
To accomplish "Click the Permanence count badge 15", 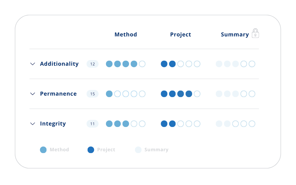I will [92, 94].
